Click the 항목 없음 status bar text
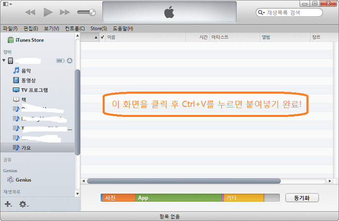This screenshot has height=221, width=339. coord(169,217)
